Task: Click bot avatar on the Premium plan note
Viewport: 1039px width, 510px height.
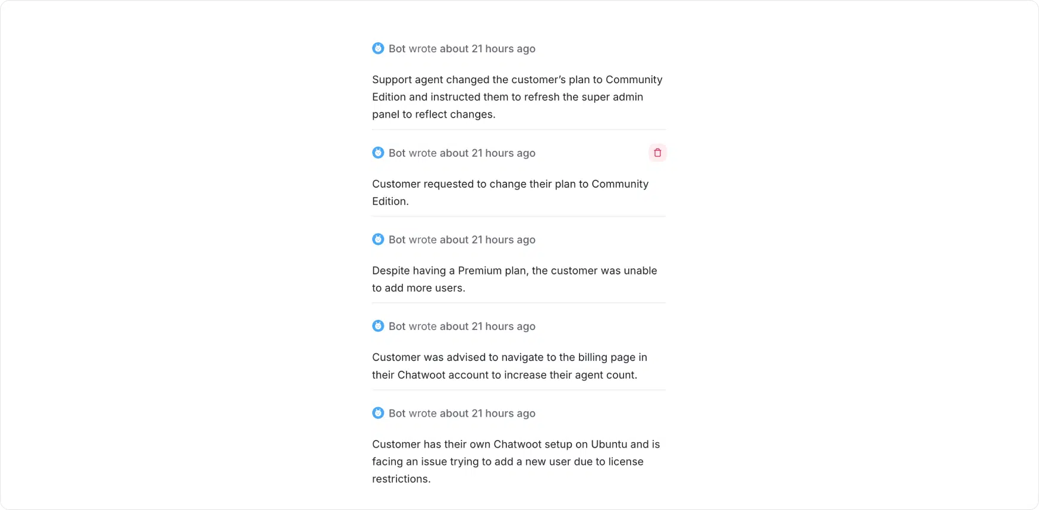Action: tap(378, 240)
